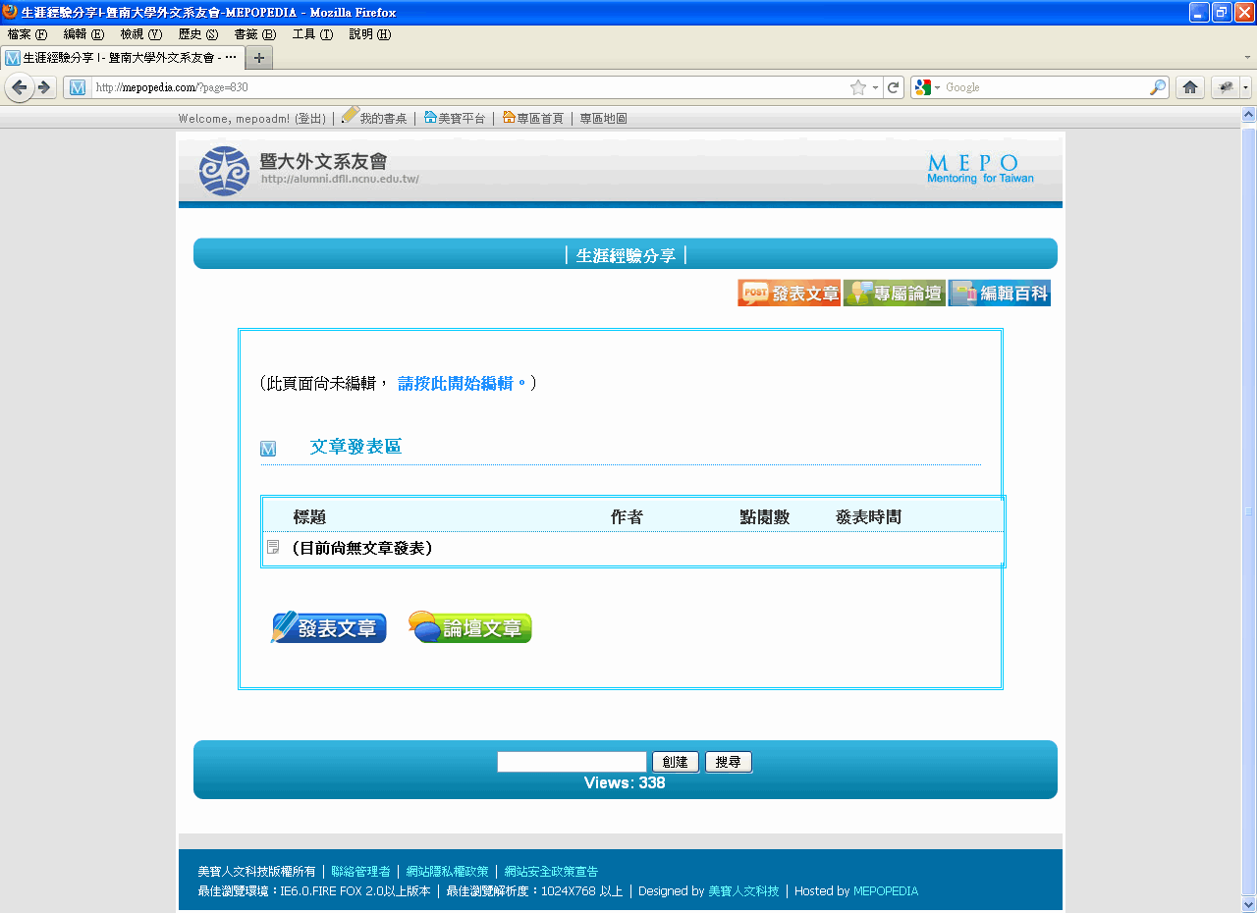Expand the list-all-tabs dropdown arrow

[1247, 57]
